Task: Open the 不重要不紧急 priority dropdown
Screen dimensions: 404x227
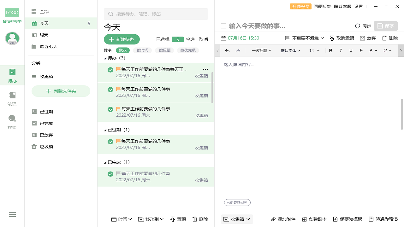Action: click(305, 38)
